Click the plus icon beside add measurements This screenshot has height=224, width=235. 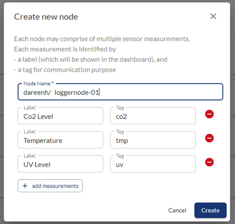point(25,186)
